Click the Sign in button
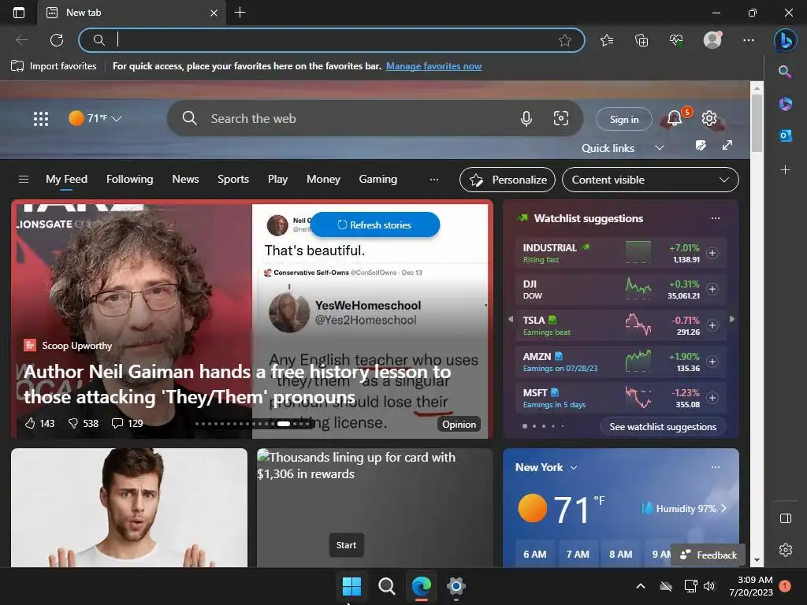This screenshot has height=605, width=807. (x=624, y=120)
